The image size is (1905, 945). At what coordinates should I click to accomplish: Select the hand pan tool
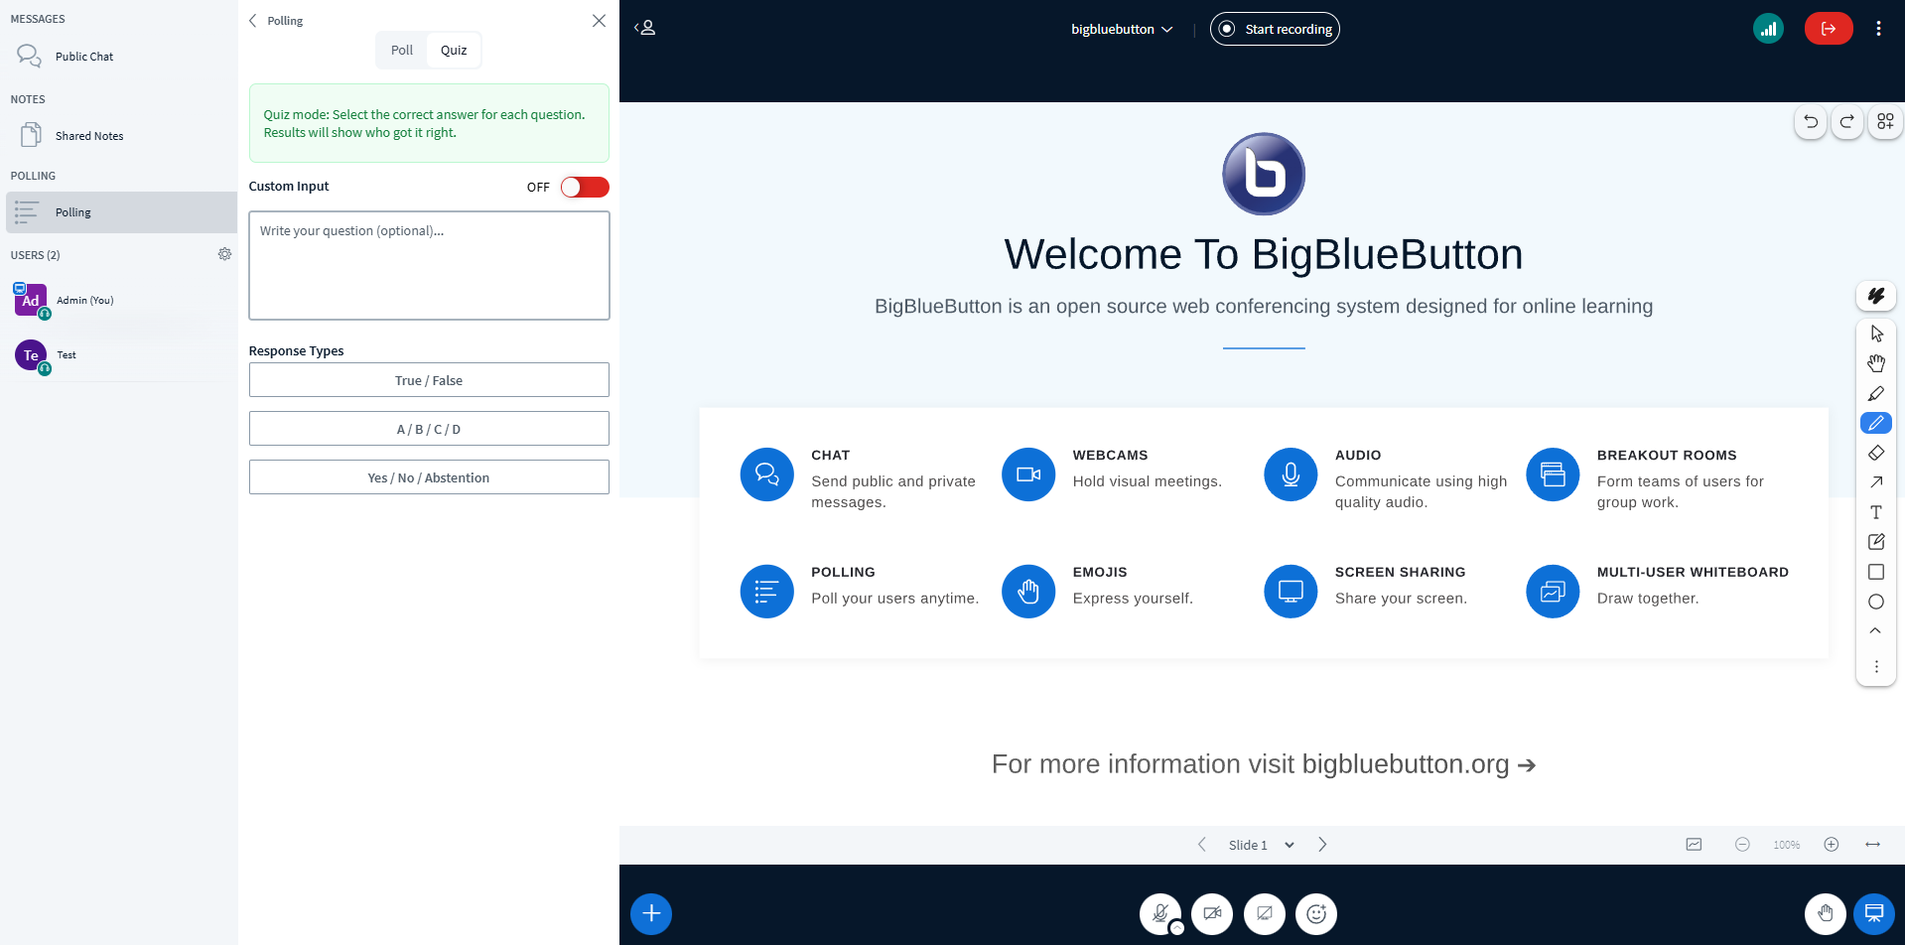(1876, 363)
